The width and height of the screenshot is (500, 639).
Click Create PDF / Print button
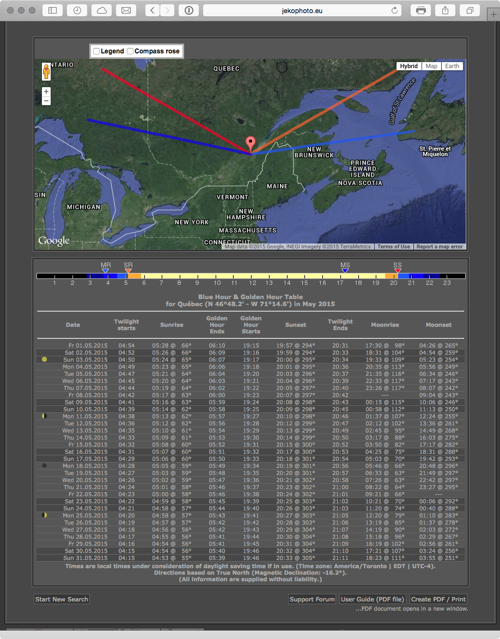438,599
